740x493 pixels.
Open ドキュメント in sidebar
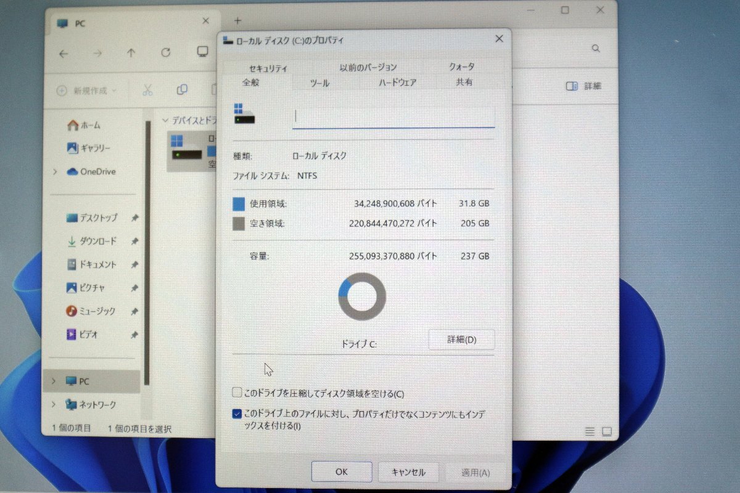click(x=91, y=264)
